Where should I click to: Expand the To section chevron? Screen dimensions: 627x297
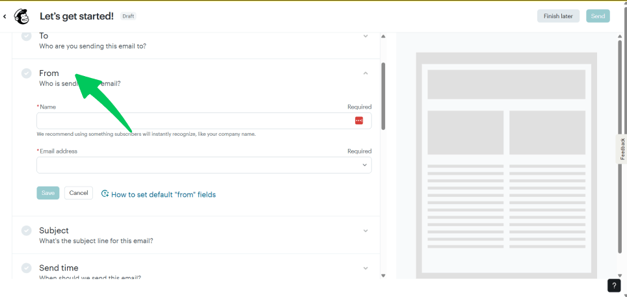(x=365, y=36)
